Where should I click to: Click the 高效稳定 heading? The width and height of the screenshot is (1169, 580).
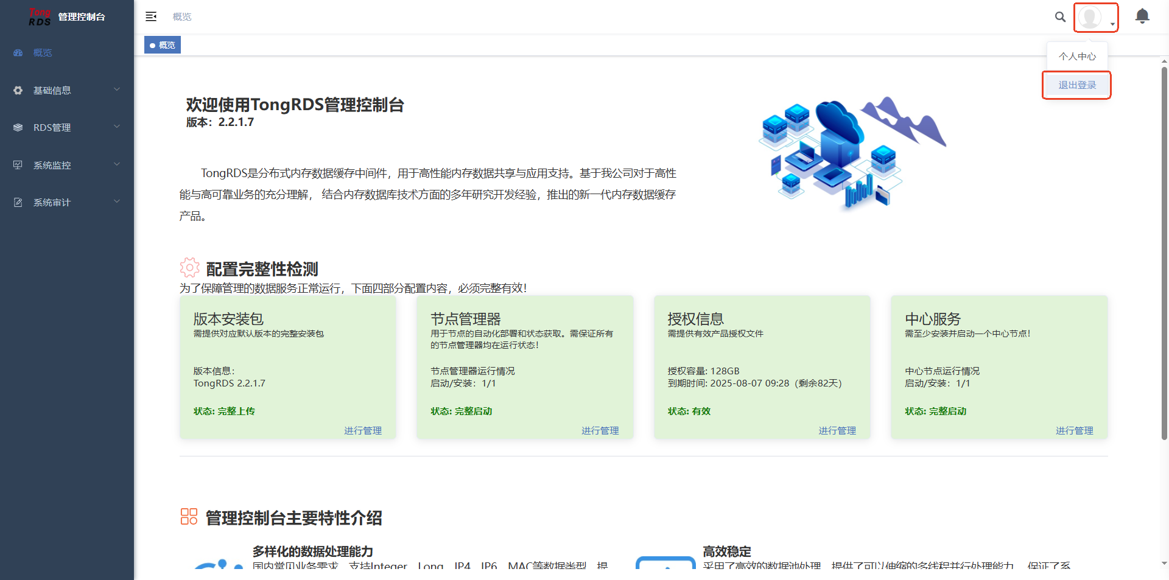[727, 551]
